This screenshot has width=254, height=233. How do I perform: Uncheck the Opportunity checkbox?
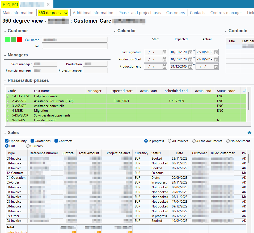click(x=7, y=141)
